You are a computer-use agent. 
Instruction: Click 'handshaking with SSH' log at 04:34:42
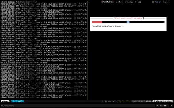point(19,2)
